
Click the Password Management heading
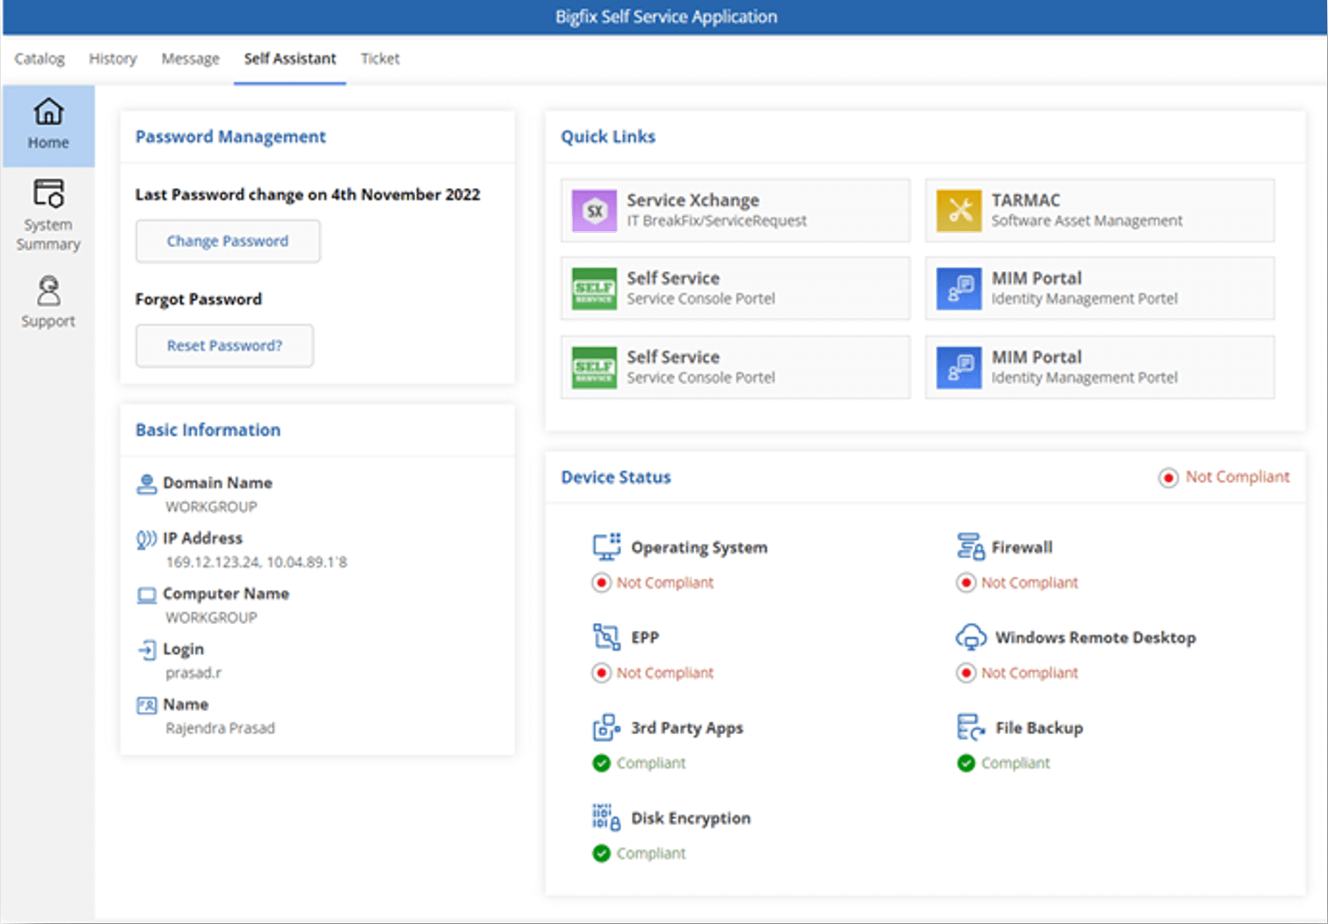[230, 137]
